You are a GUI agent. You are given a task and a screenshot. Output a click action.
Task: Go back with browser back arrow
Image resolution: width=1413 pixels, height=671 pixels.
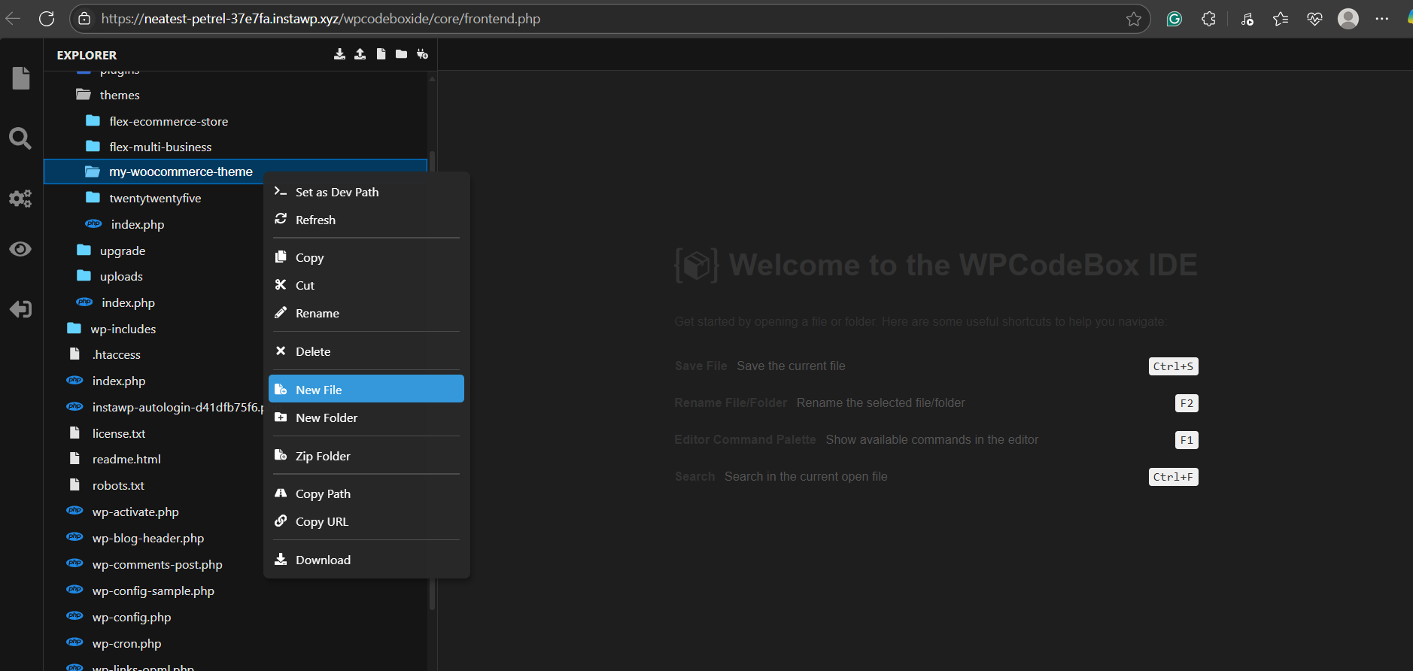(x=13, y=19)
